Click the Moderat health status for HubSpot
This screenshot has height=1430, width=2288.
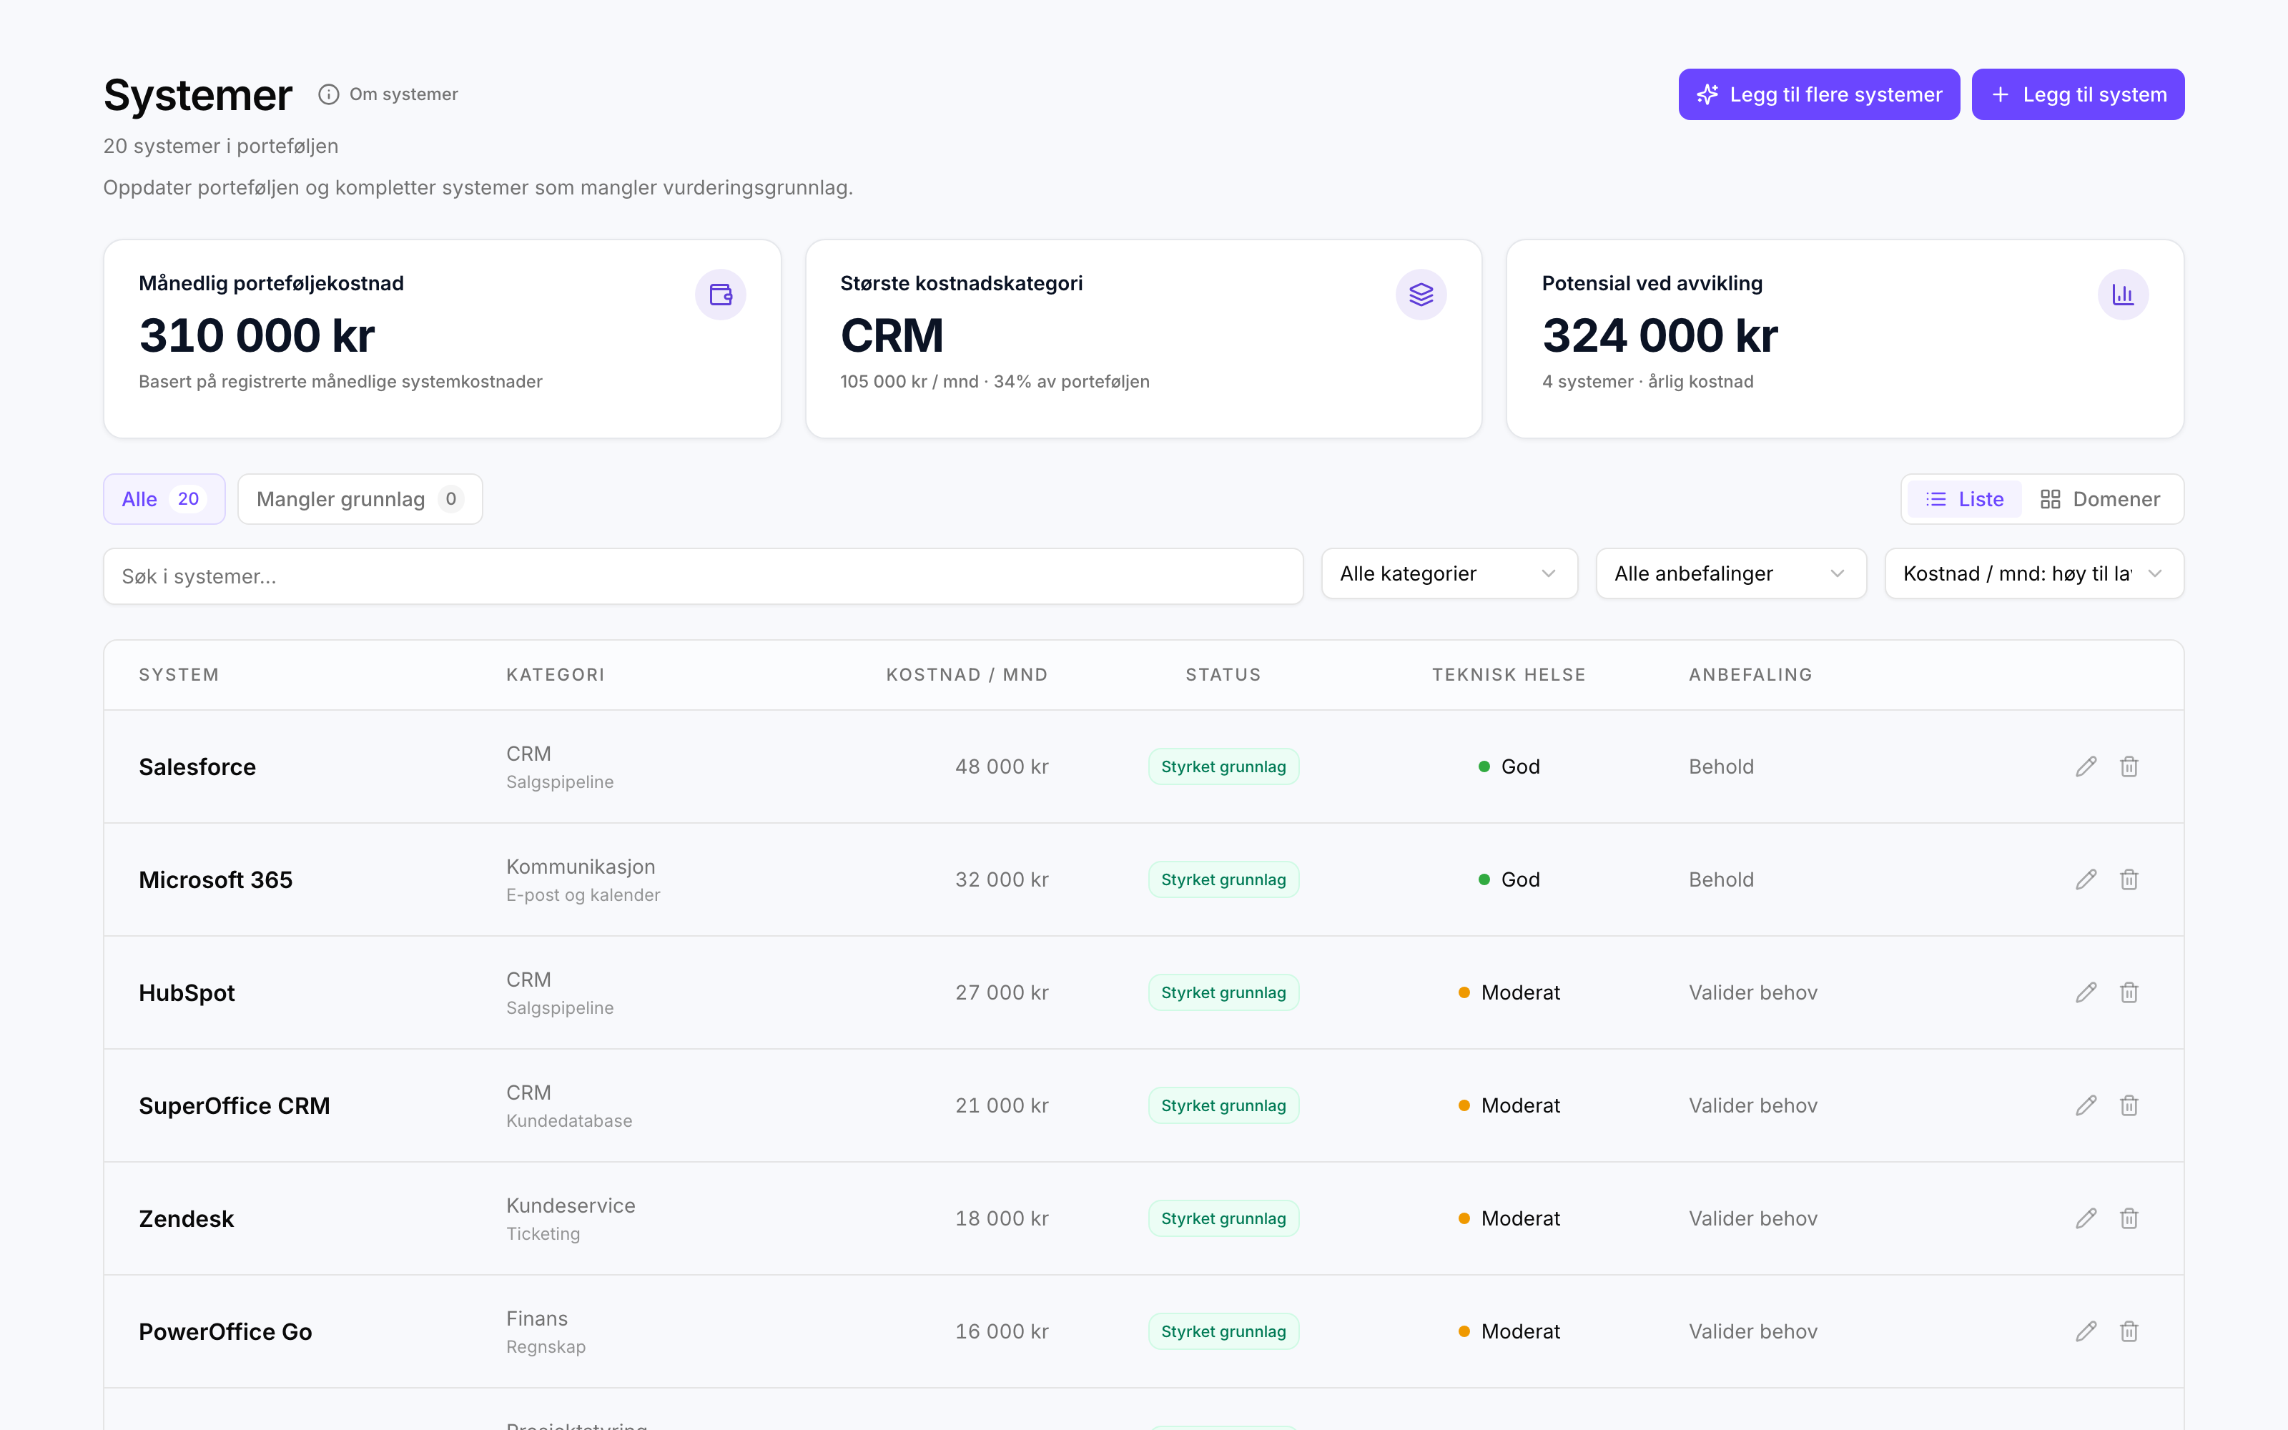[1509, 992]
